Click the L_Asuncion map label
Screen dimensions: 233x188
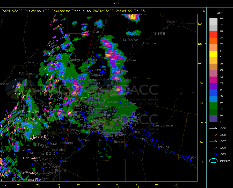[130, 60]
